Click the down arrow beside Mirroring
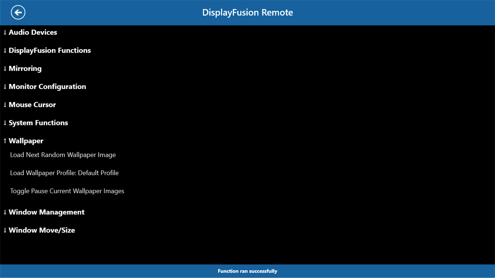This screenshot has height=278, width=495. [x=5, y=68]
